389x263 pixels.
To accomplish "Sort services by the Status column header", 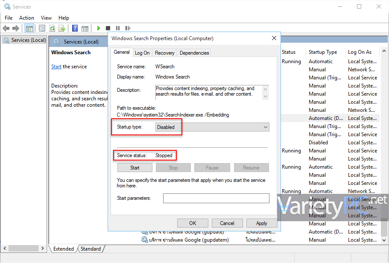I will click(x=289, y=52).
